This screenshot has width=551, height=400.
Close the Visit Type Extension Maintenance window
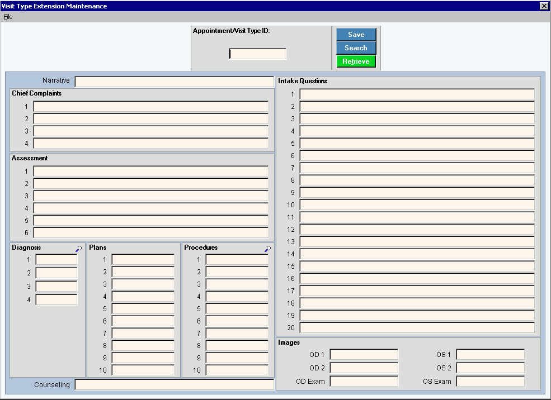click(x=544, y=6)
